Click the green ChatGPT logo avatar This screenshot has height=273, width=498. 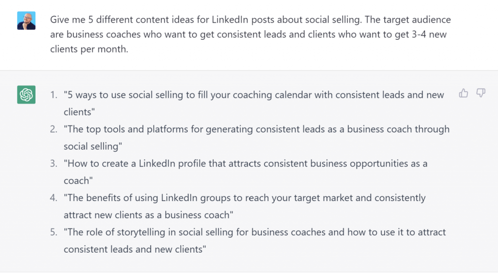pyautogui.click(x=26, y=95)
